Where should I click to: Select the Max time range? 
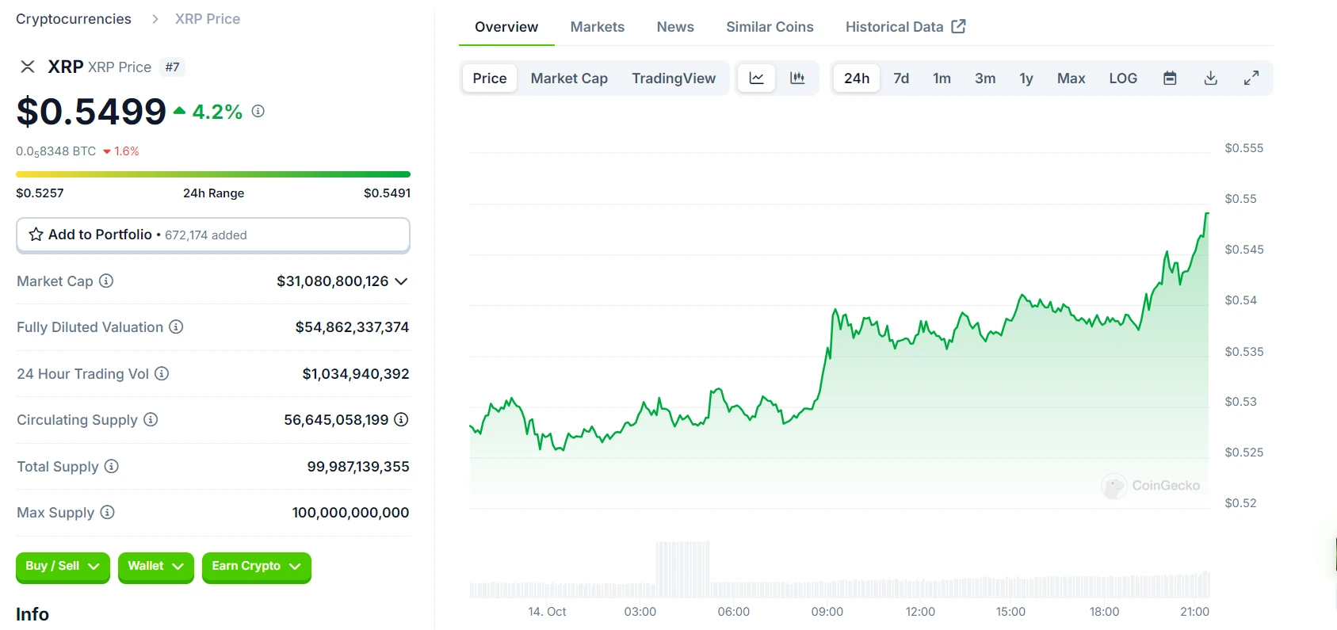point(1072,78)
